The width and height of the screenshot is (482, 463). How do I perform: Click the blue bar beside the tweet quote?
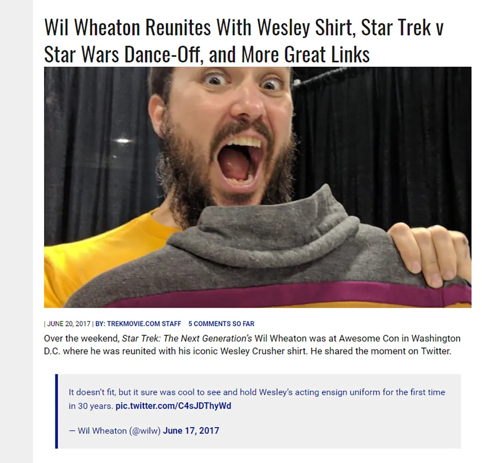[57, 411]
